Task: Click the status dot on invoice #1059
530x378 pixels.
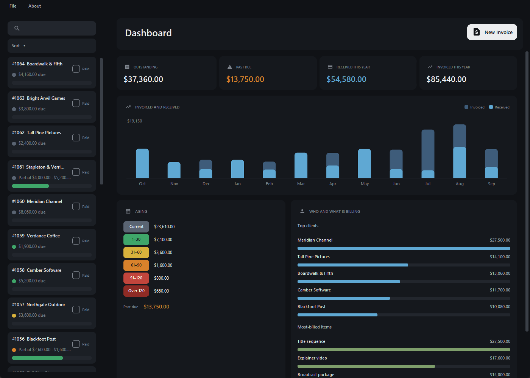Action: click(x=14, y=247)
